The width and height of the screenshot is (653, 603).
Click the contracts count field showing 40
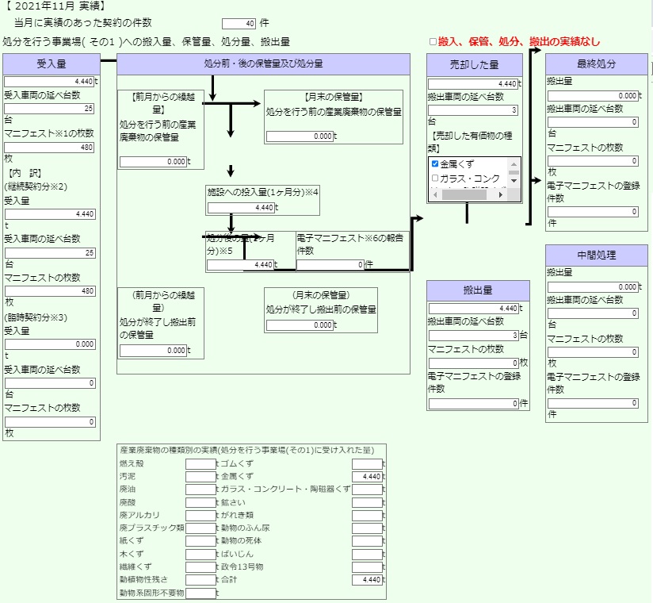pyautogui.click(x=239, y=24)
